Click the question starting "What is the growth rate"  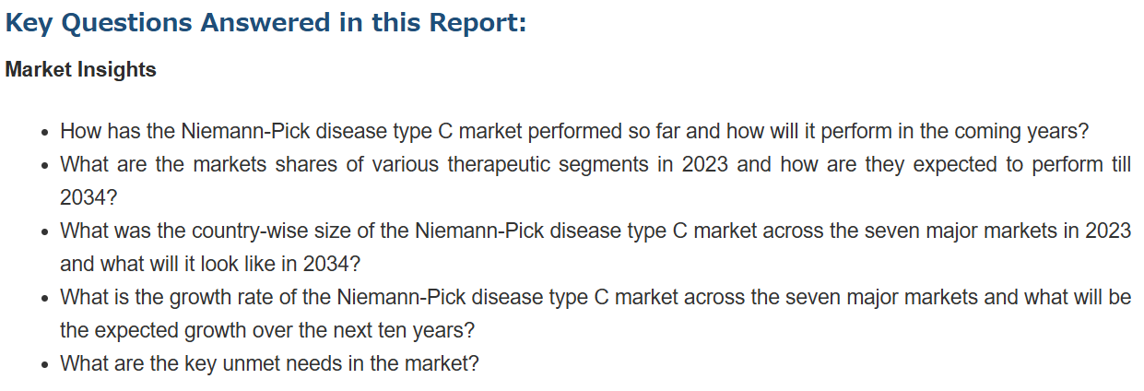[x=596, y=314]
